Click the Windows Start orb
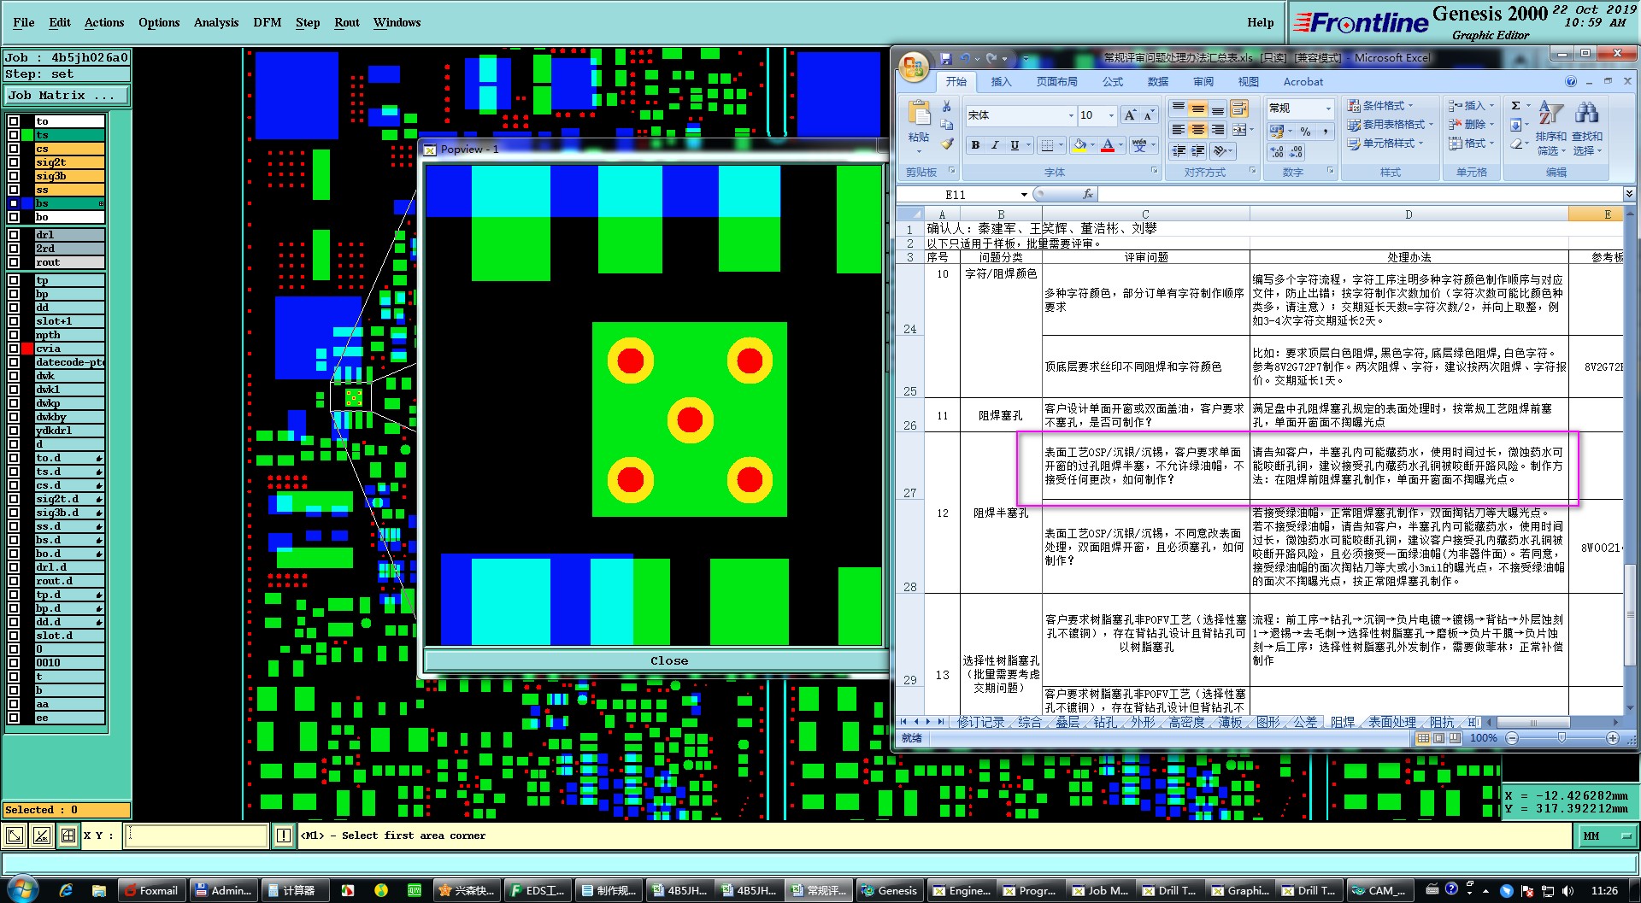Screen dimensions: 1641x903 tap(21, 888)
